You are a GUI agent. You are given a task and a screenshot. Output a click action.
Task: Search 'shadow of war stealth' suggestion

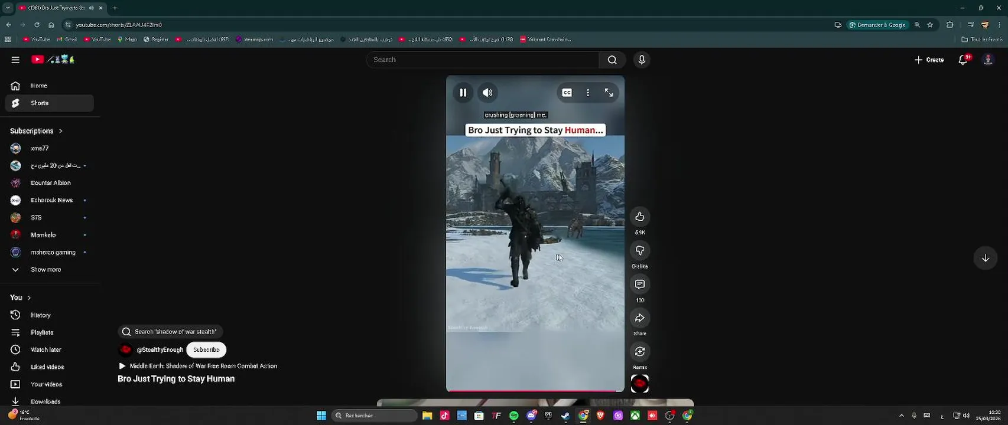(x=170, y=332)
